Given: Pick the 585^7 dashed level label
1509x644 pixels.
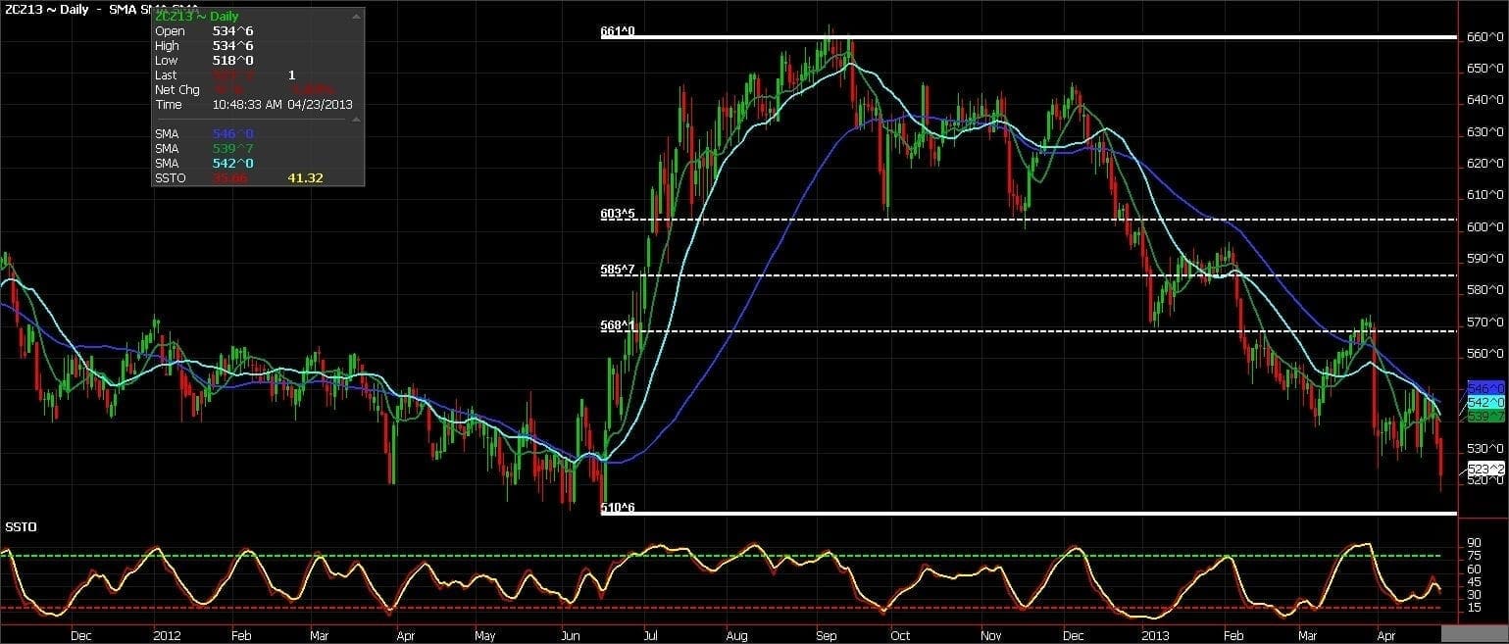Looking at the screenshot, I should click(x=618, y=269).
